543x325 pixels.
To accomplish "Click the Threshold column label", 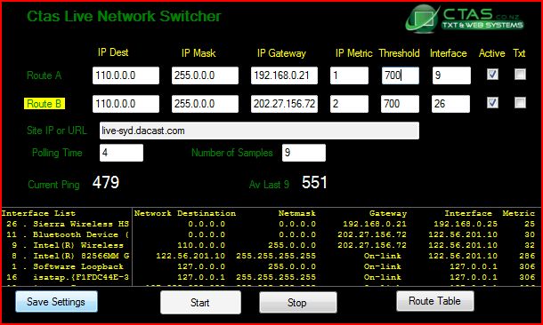I will 399,53.
